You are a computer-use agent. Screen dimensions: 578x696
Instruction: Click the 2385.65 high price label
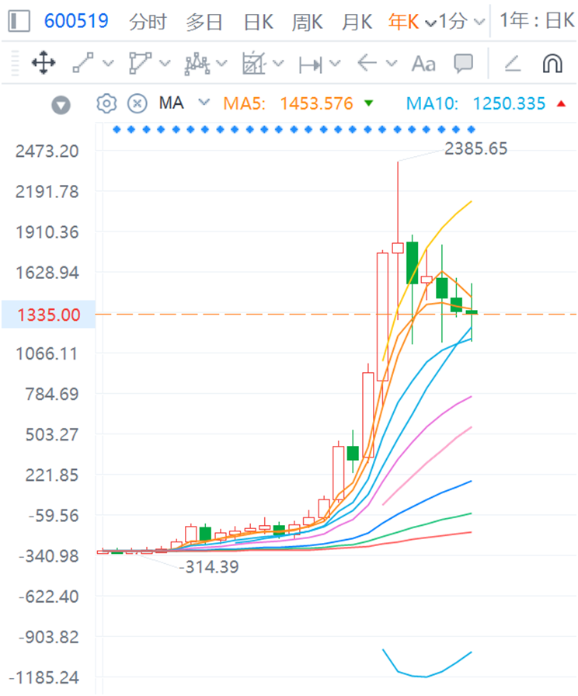(476, 148)
